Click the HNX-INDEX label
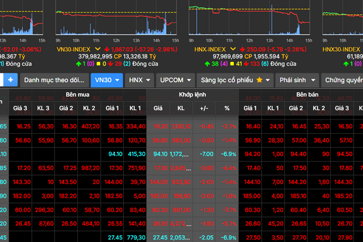363x242 pixels. click(210, 49)
